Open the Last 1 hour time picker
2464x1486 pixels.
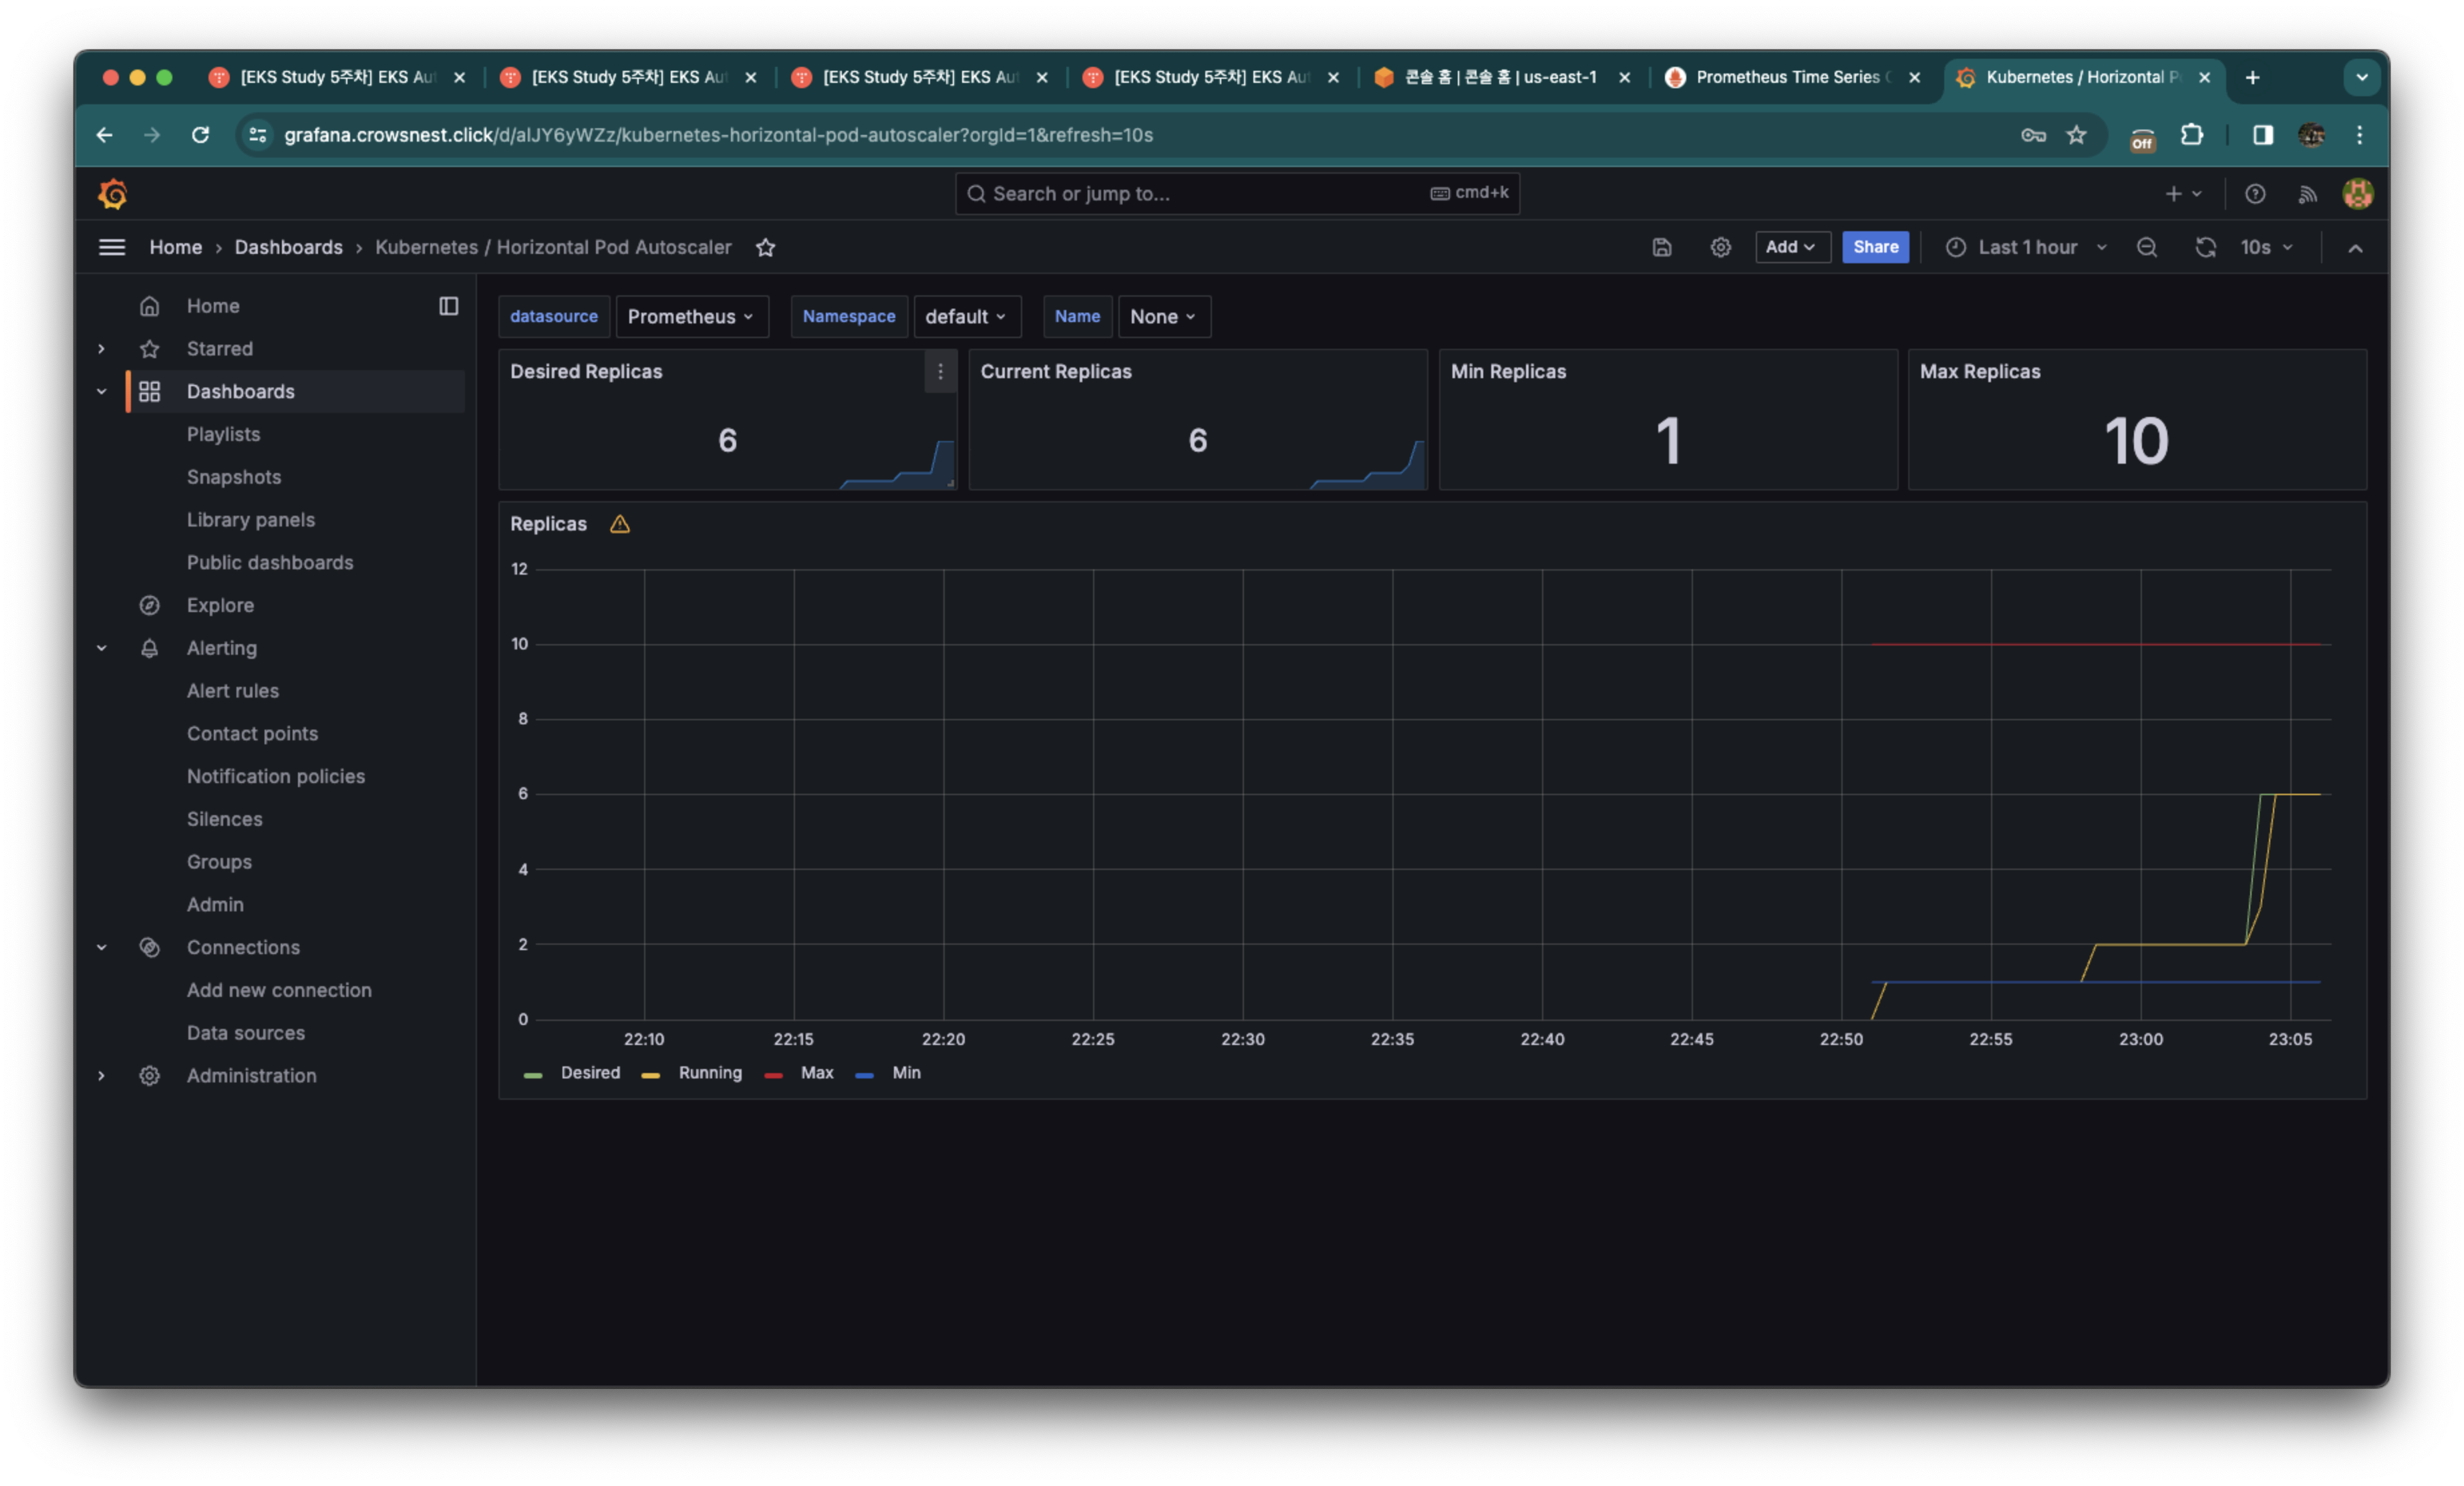tap(2026, 247)
